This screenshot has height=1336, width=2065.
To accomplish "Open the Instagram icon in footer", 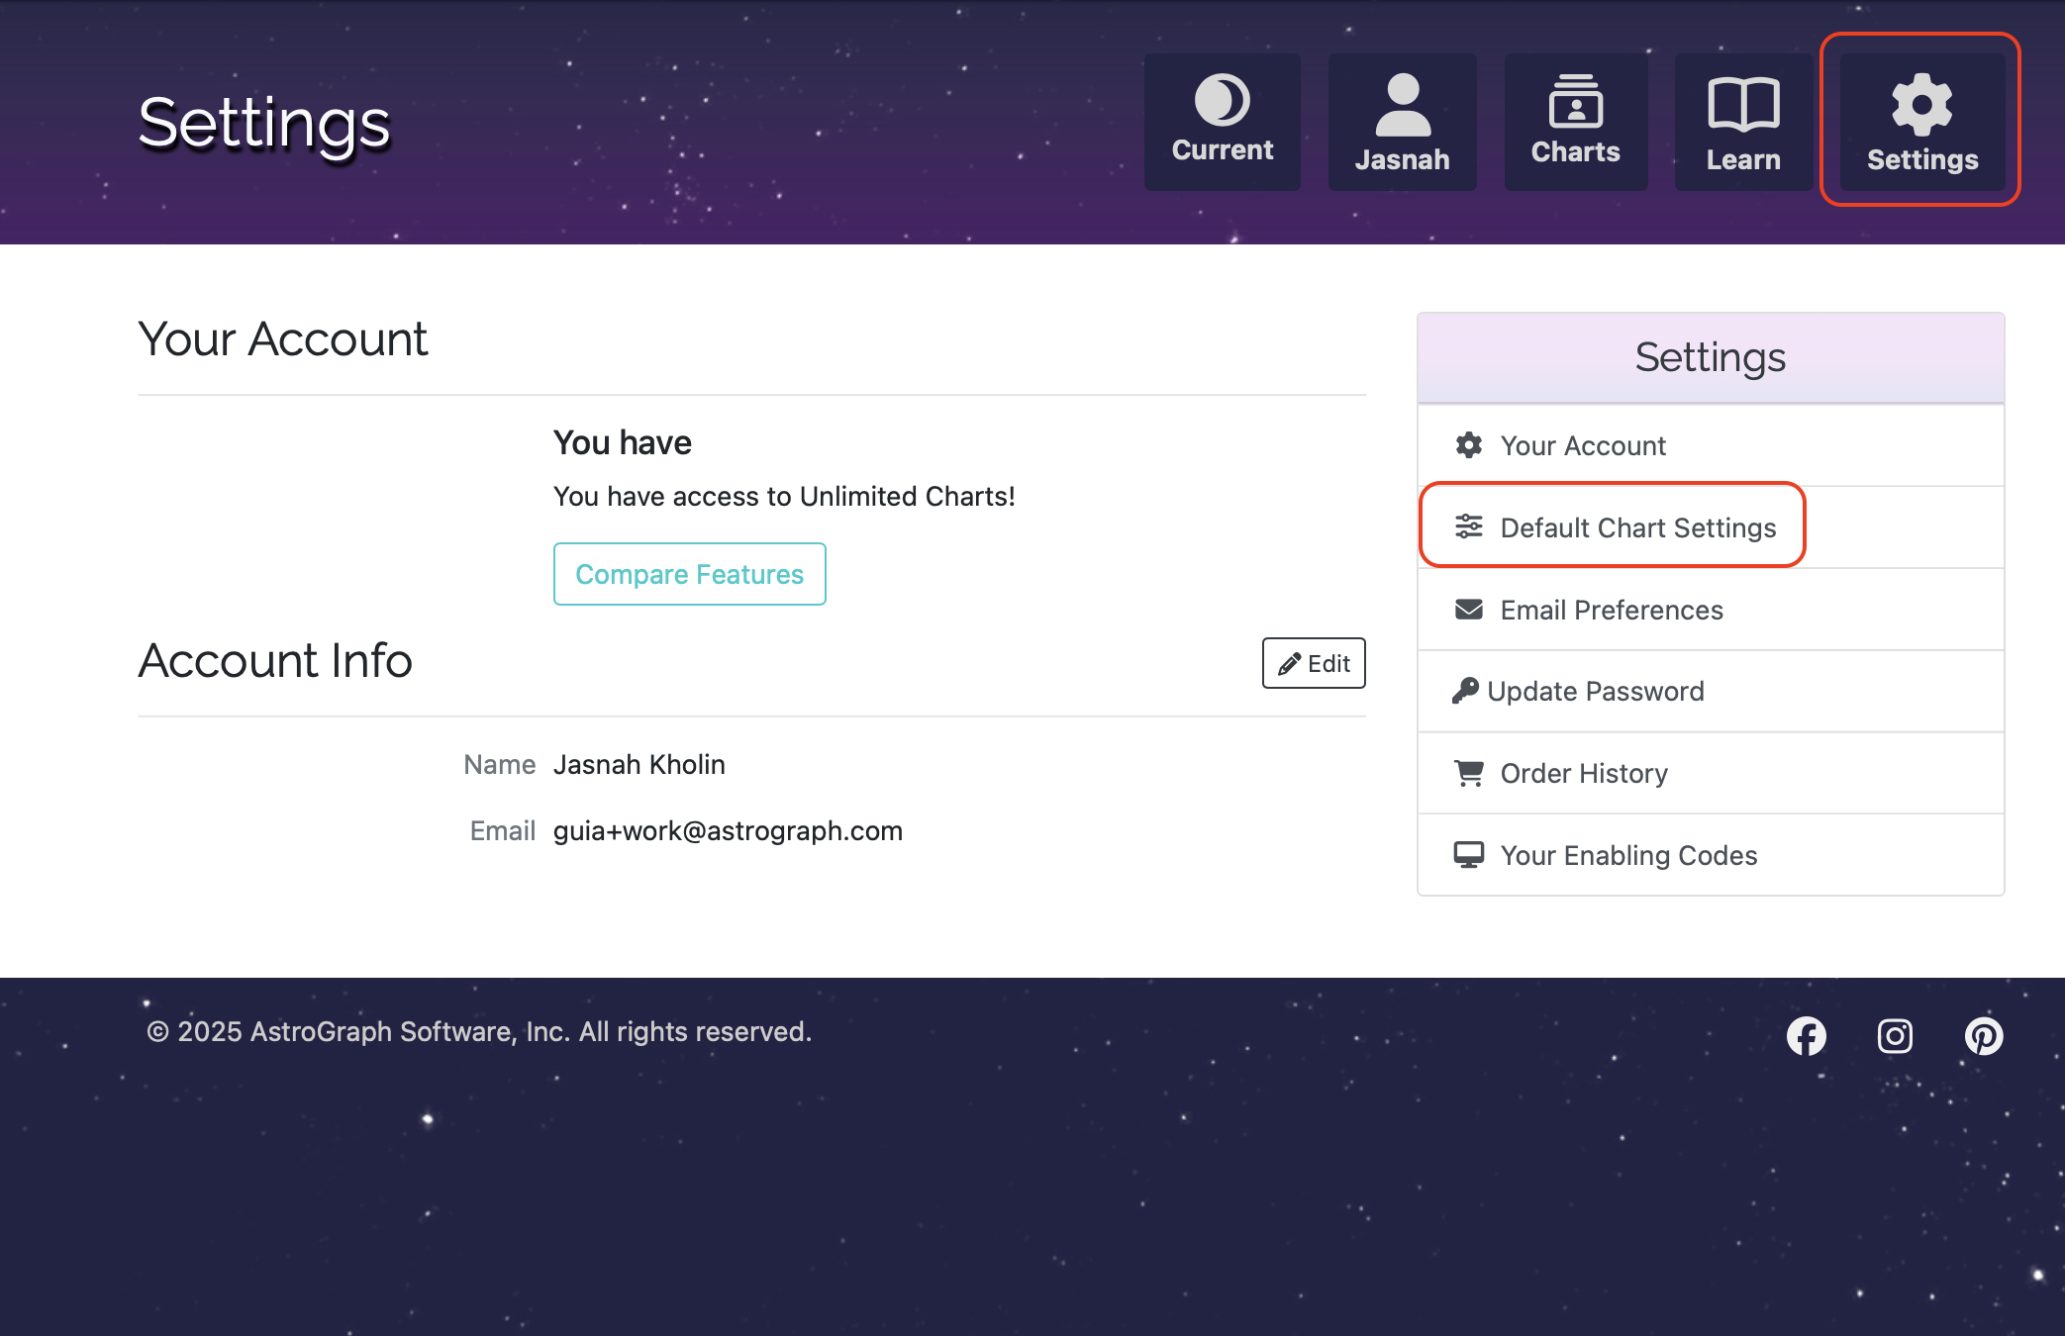I will (x=1895, y=1036).
